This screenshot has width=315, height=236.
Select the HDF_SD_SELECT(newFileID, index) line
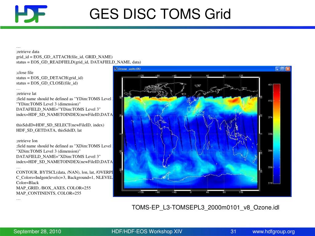coord(60,125)
